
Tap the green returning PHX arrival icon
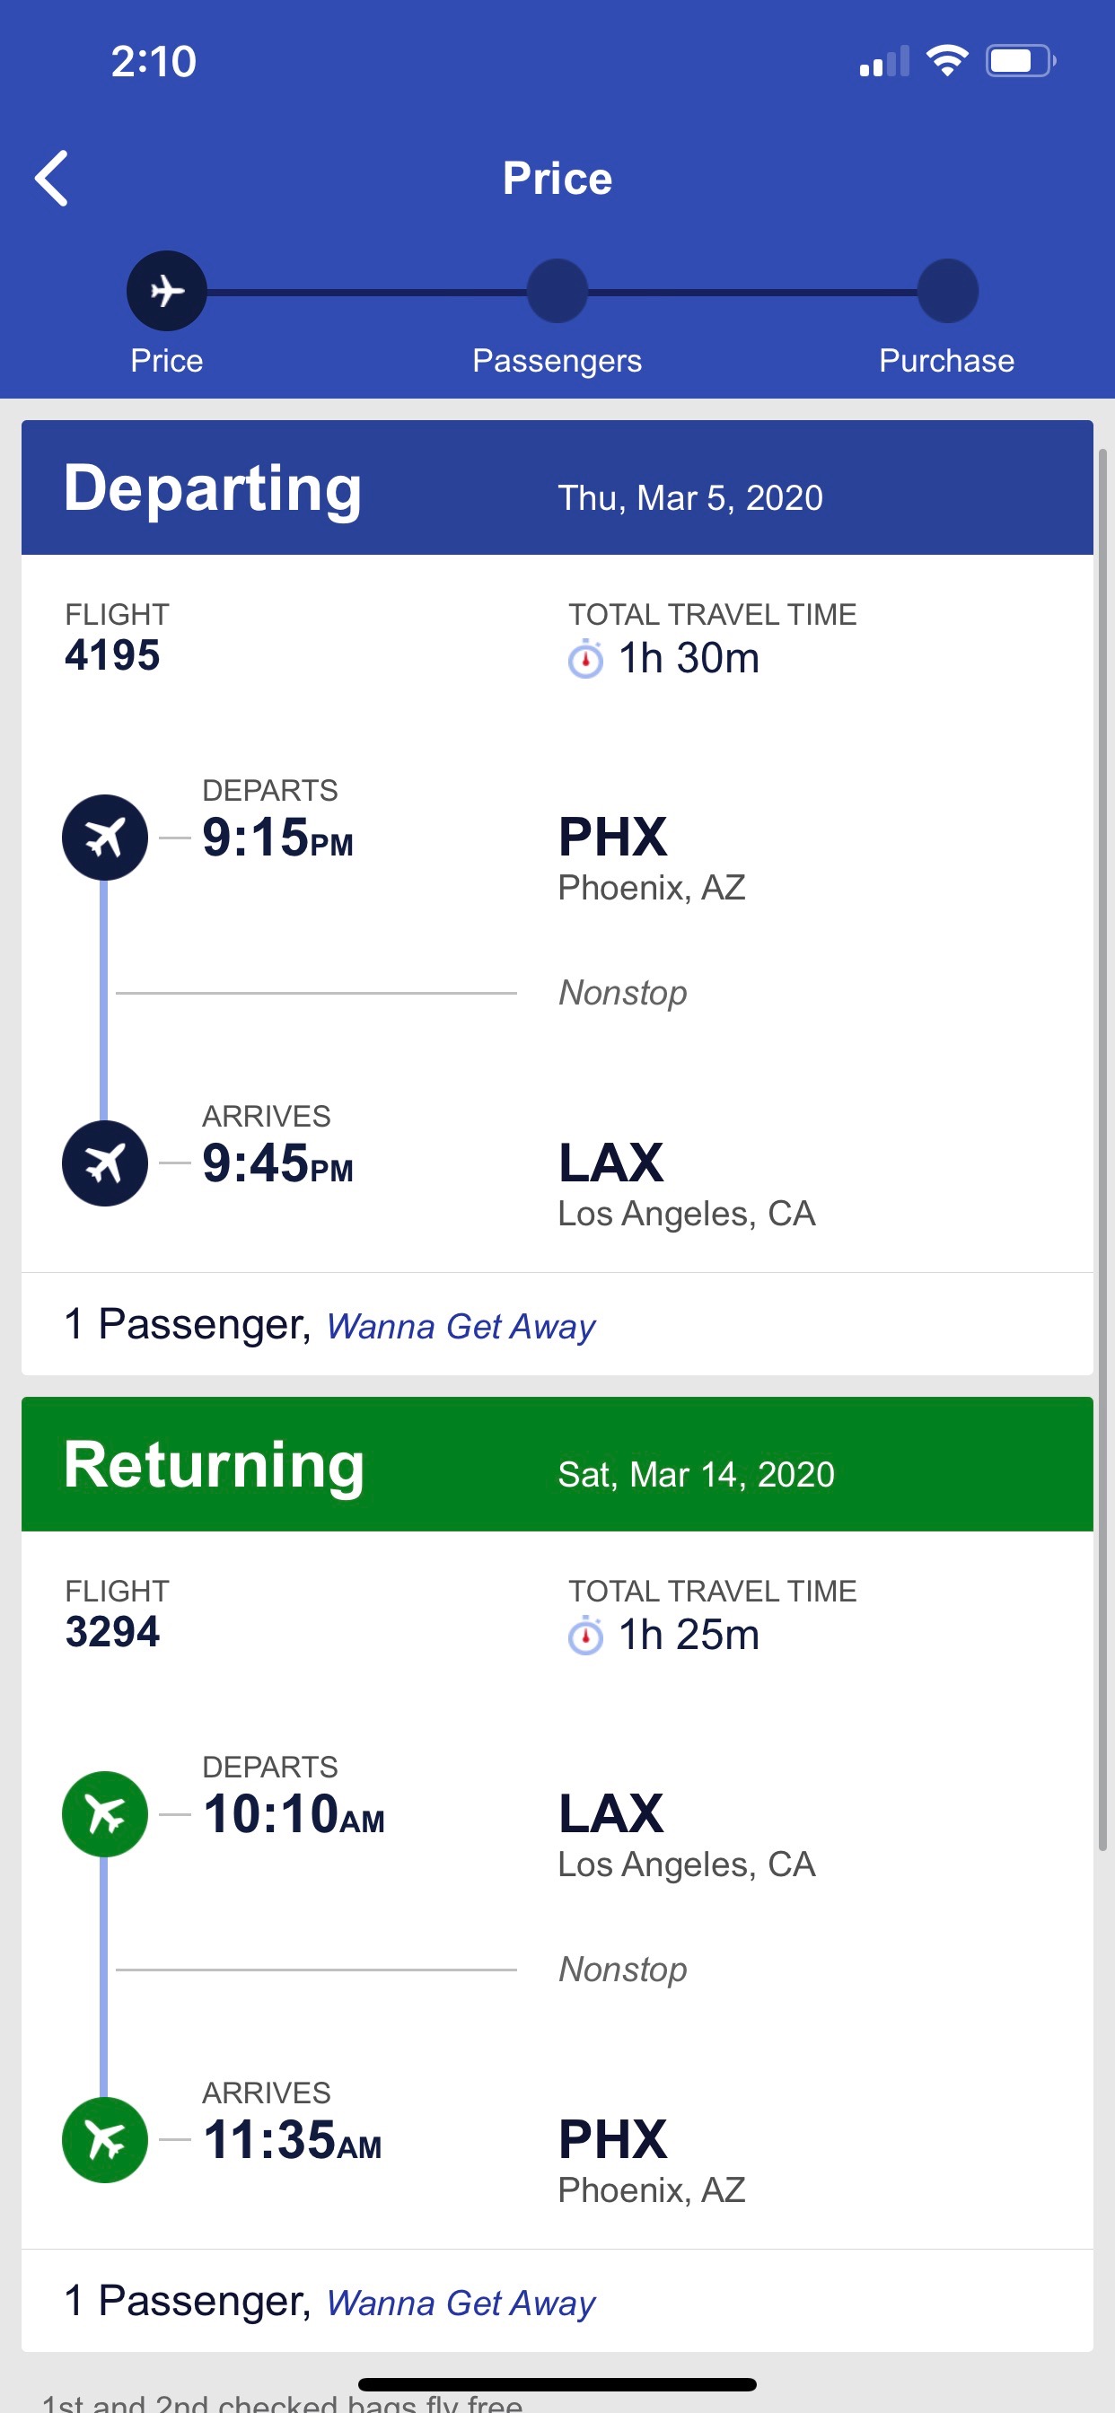[105, 2140]
